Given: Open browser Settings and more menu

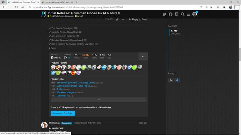Looking at the screenshot, I should tap(237, 7).
